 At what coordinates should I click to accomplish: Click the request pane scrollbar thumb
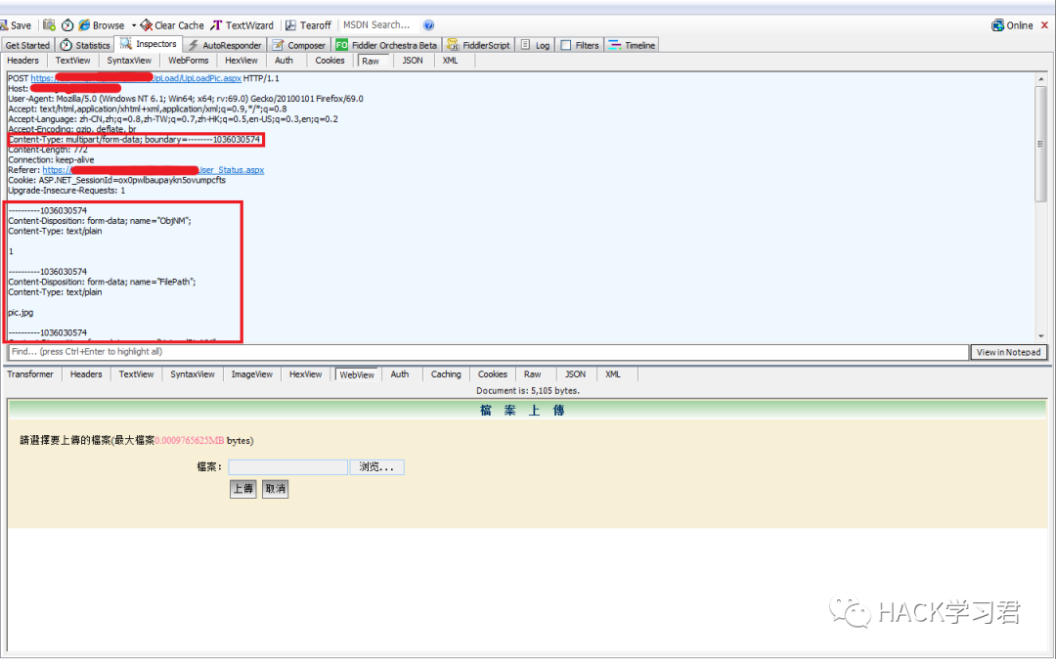click(x=1041, y=144)
